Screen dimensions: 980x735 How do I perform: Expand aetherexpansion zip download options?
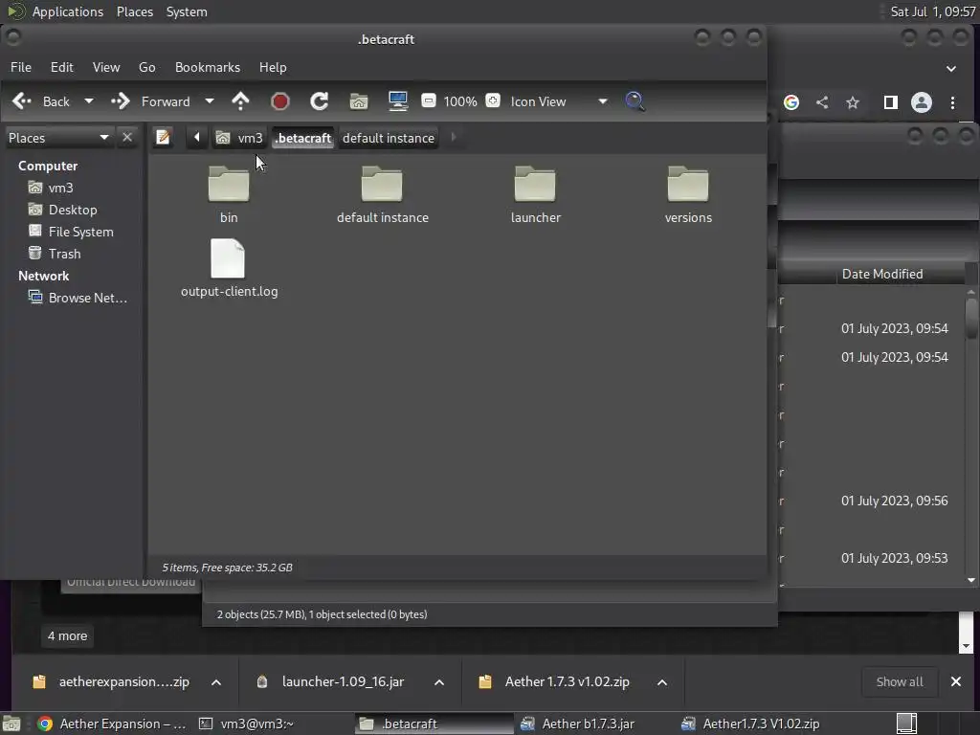(216, 681)
